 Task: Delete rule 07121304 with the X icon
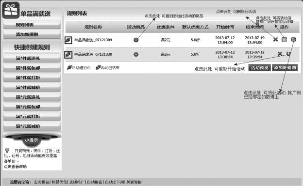pos(275,40)
